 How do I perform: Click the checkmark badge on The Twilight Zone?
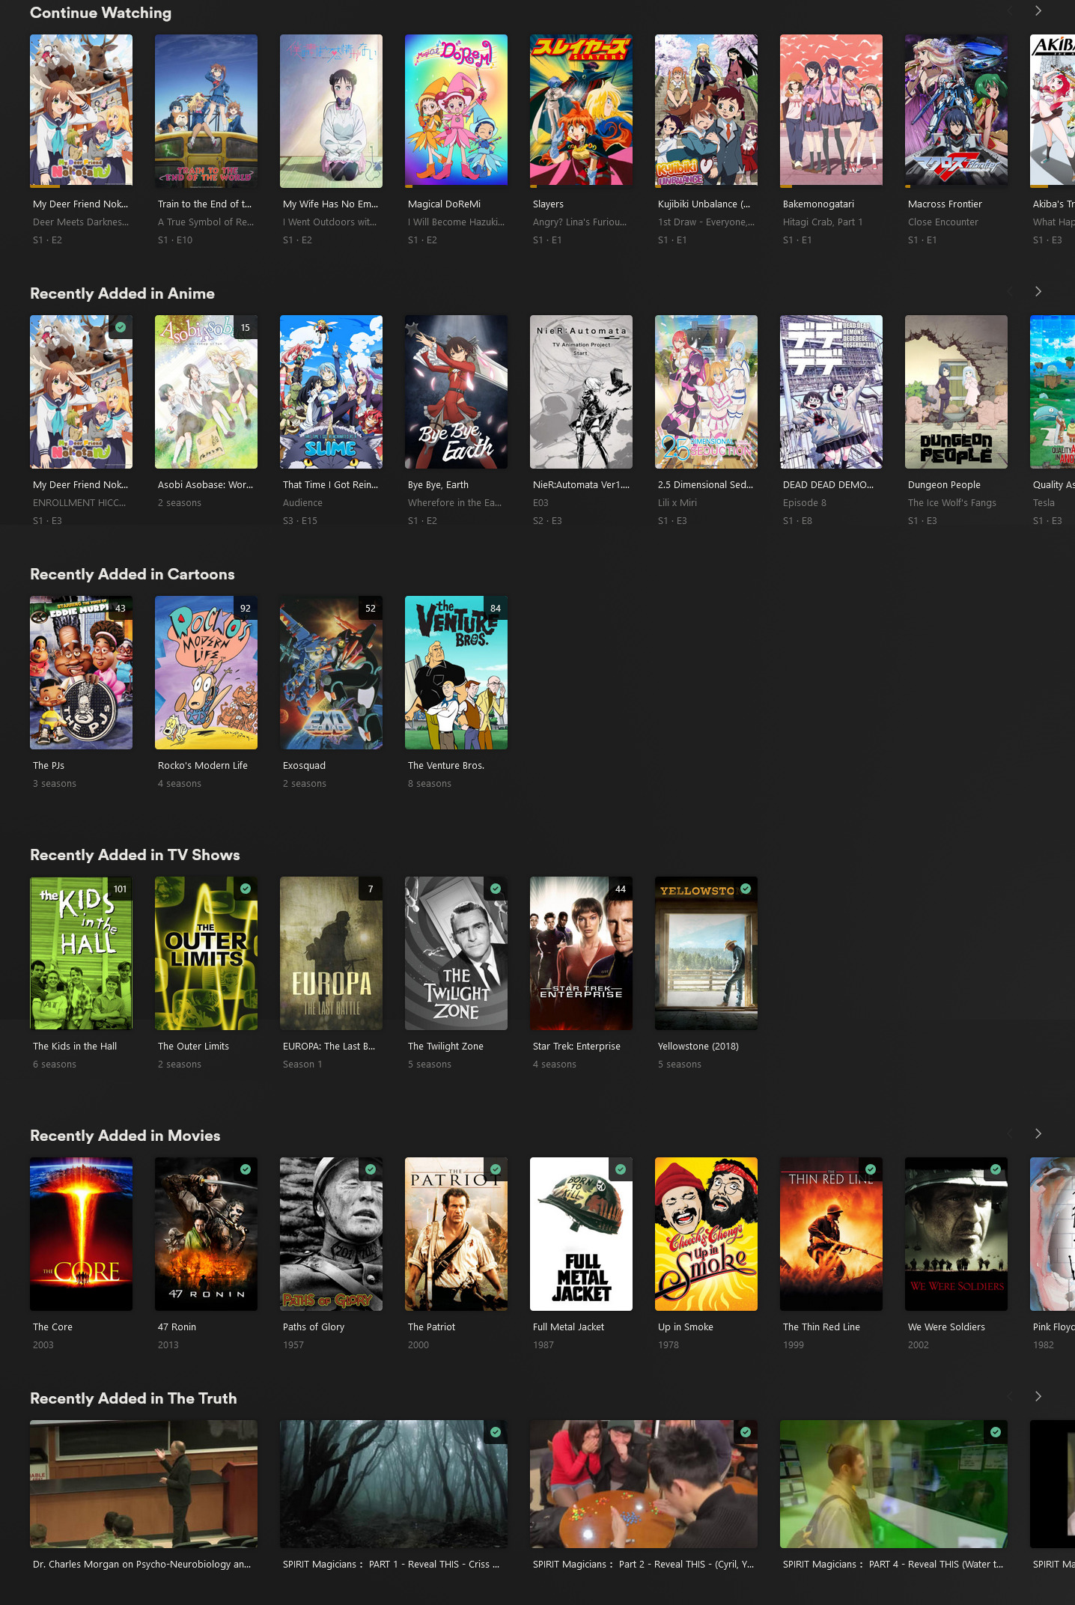[496, 889]
